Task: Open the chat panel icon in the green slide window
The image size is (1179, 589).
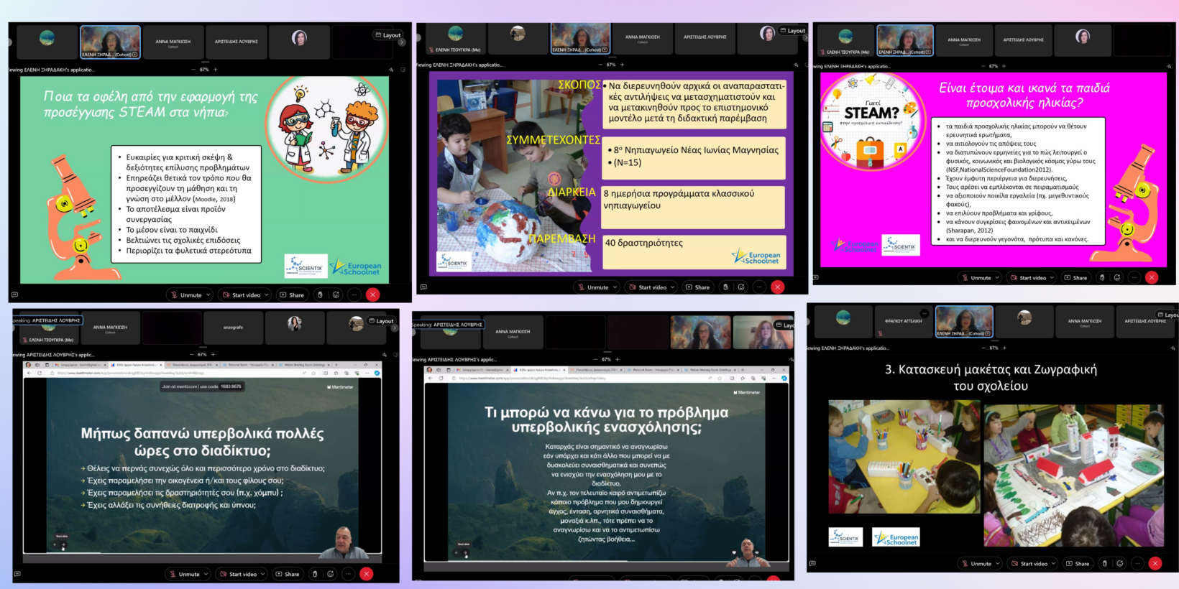Action: [14, 295]
